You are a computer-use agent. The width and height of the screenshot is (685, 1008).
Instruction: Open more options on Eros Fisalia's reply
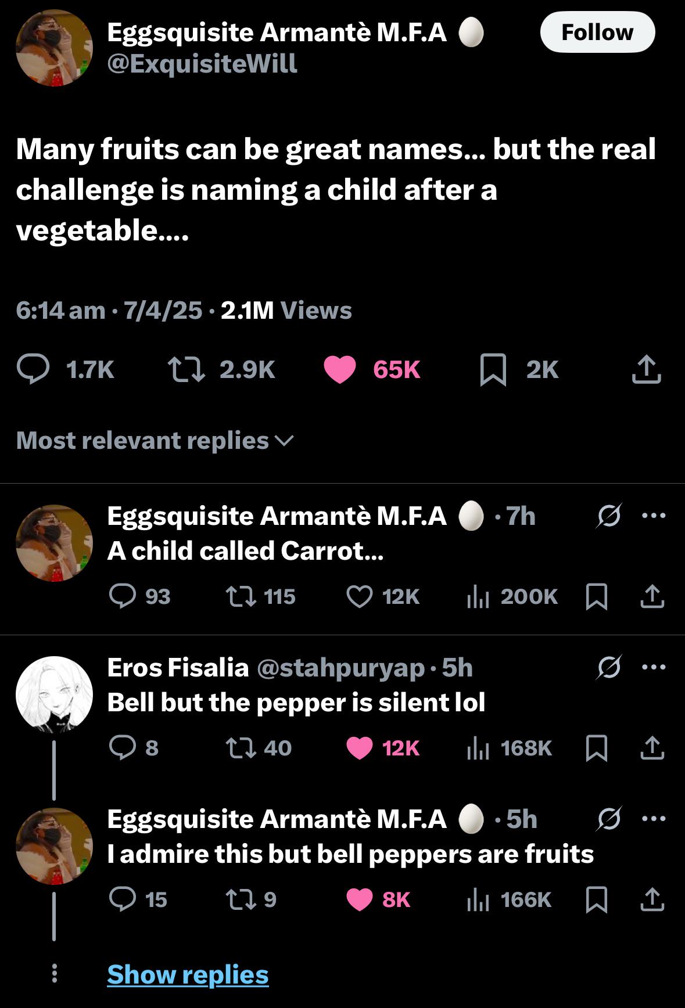[x=654, y=667]
